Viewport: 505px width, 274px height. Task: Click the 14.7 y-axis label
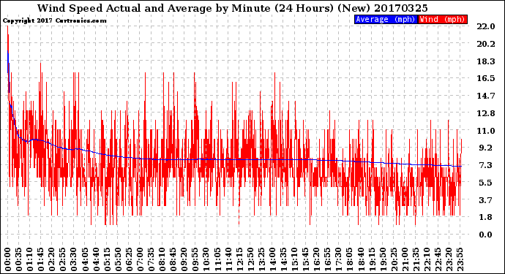486,96
